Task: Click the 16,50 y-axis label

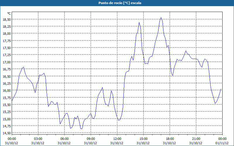Action: [7, 76]
